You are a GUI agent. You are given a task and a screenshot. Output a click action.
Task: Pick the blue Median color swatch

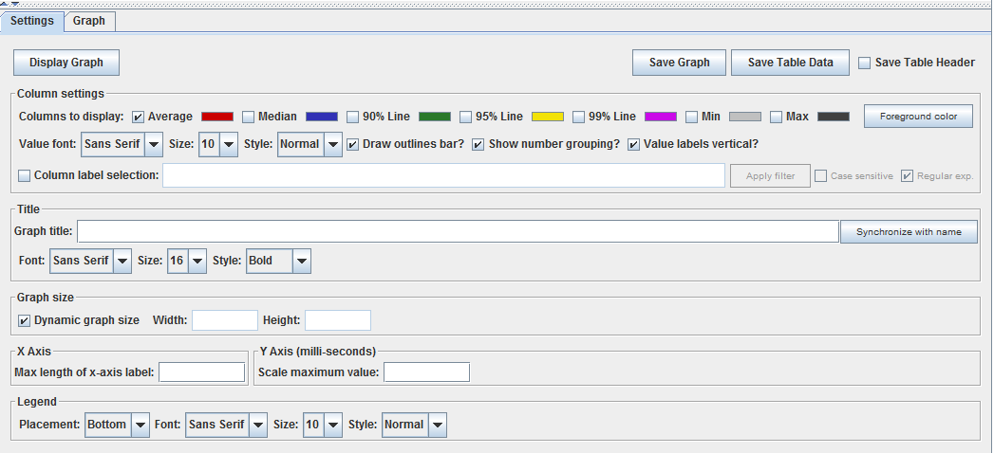tap(322, 118)
